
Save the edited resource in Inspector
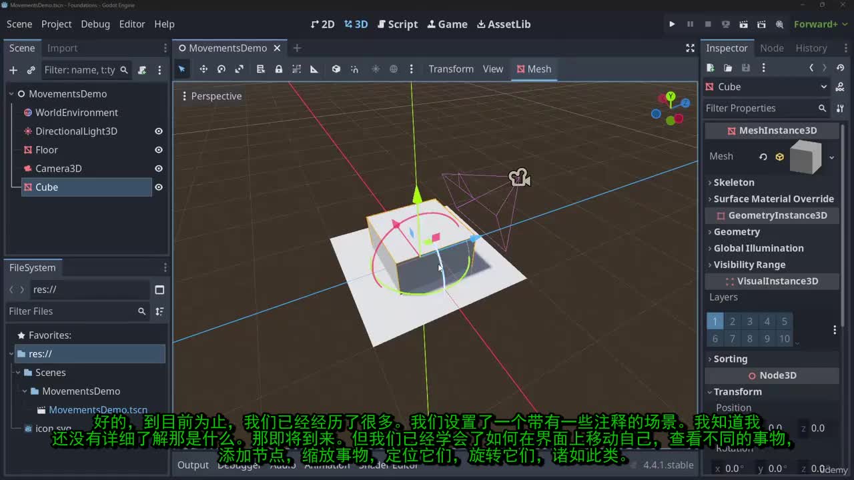746,68
